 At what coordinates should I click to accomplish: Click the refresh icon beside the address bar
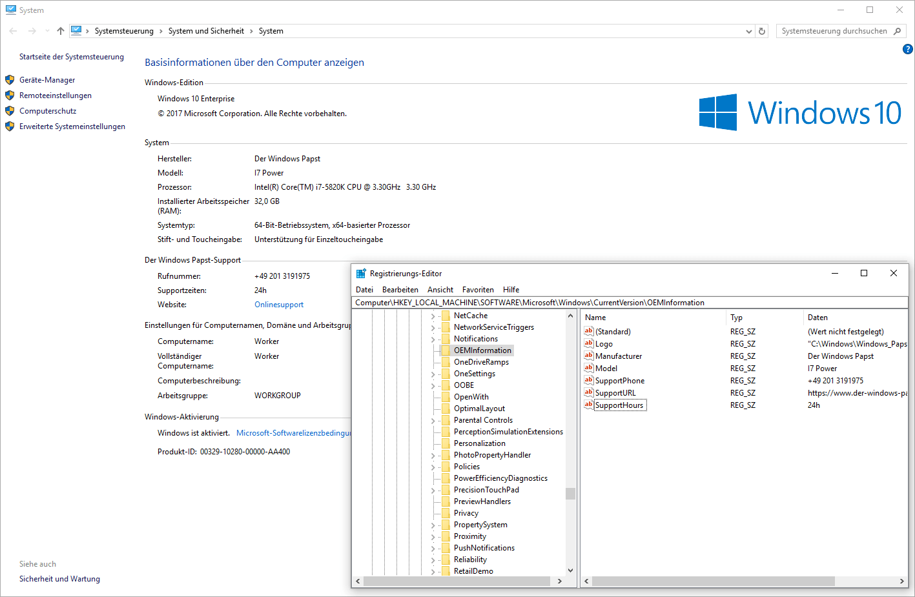pyautogui.click(x=762, y=31)
